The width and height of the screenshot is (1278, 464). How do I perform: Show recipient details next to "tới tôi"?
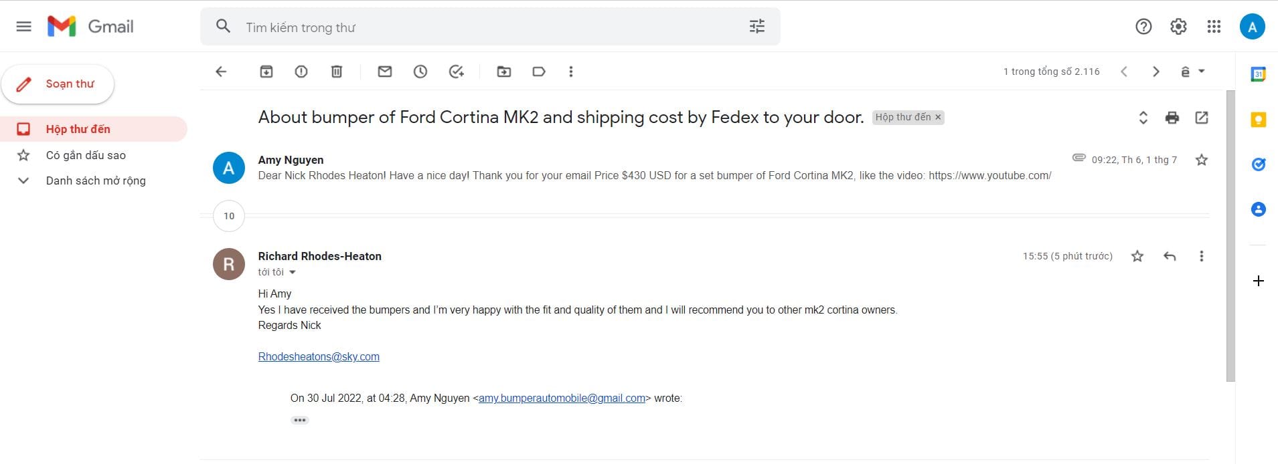293,272
